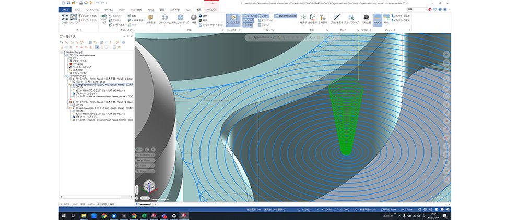The image size is (518, 220).
Task: Toggle 平面 manager checkbox in ribbon
Action: [x=249, y=24]
